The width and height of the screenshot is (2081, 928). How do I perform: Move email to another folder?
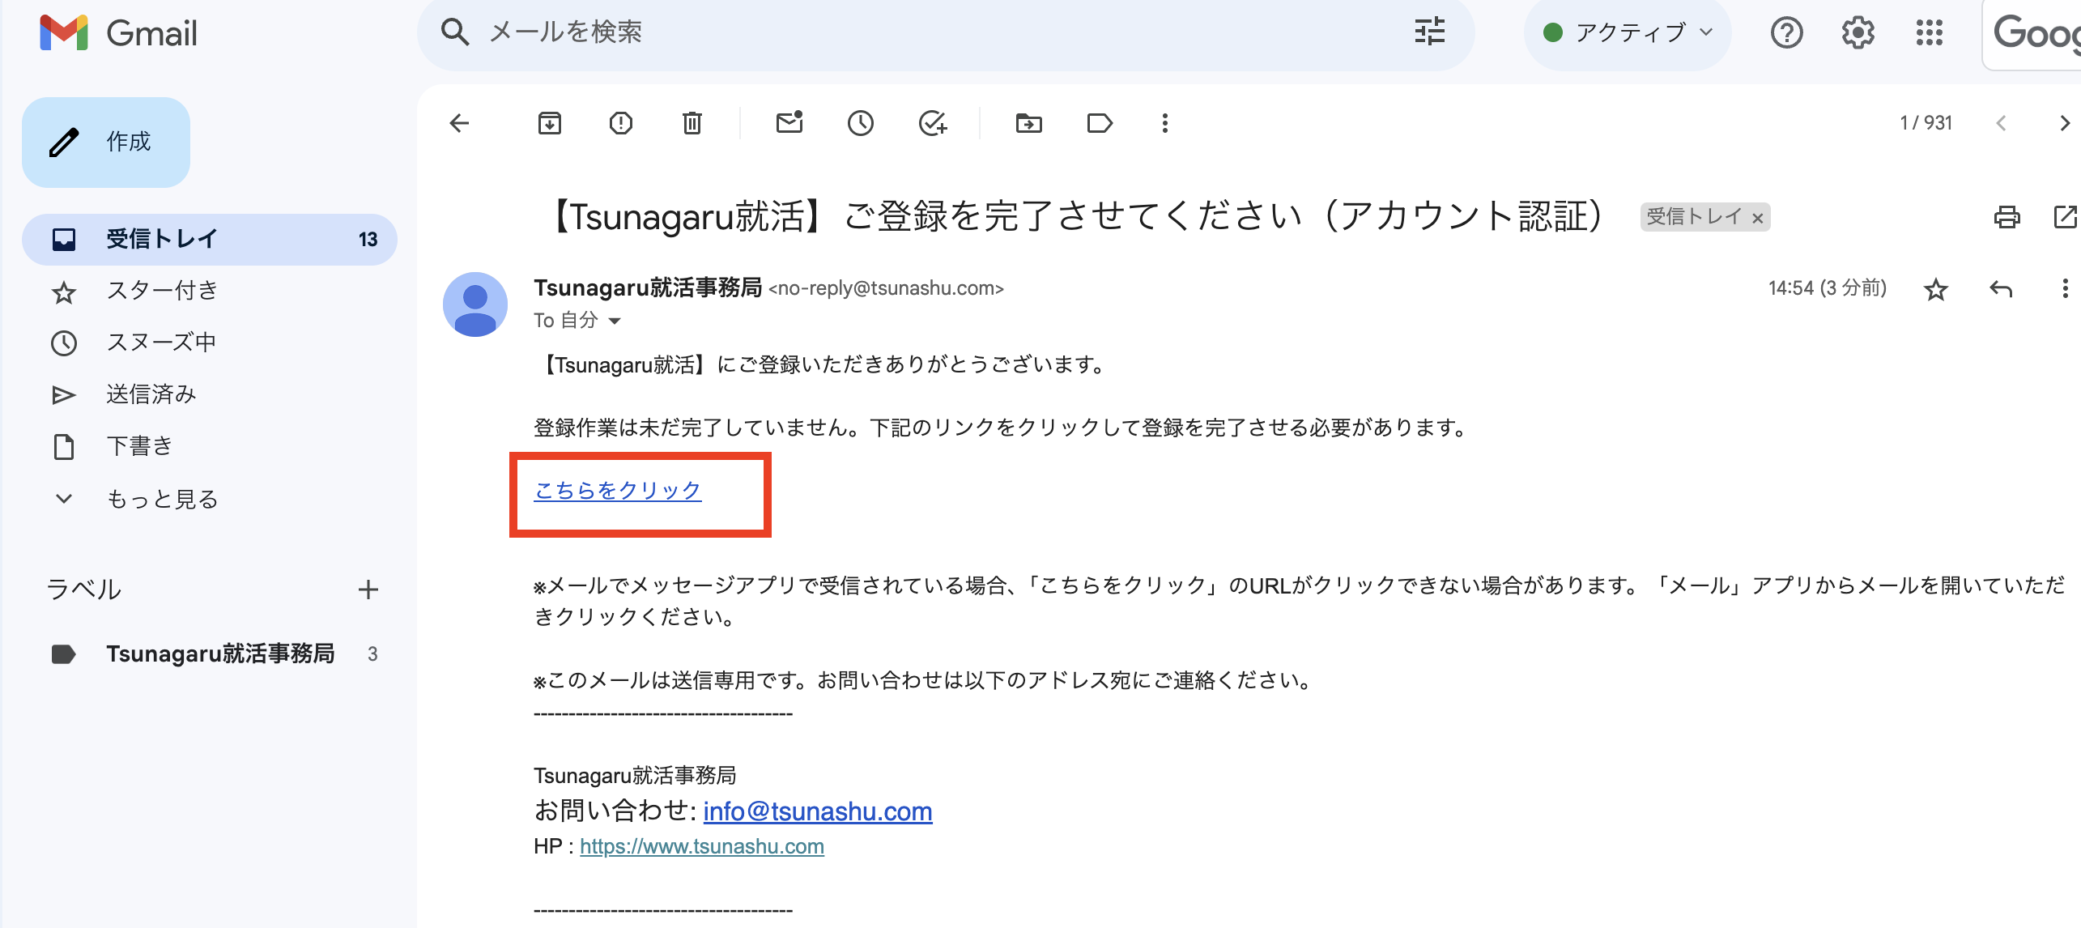coord(1029,123)
